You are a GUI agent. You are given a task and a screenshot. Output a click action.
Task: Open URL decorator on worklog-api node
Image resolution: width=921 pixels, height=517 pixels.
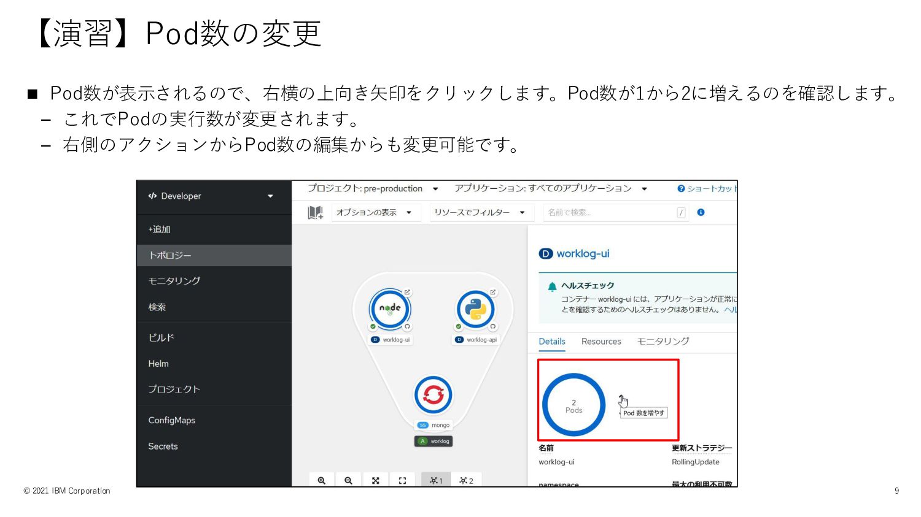[x=492, y=292]
